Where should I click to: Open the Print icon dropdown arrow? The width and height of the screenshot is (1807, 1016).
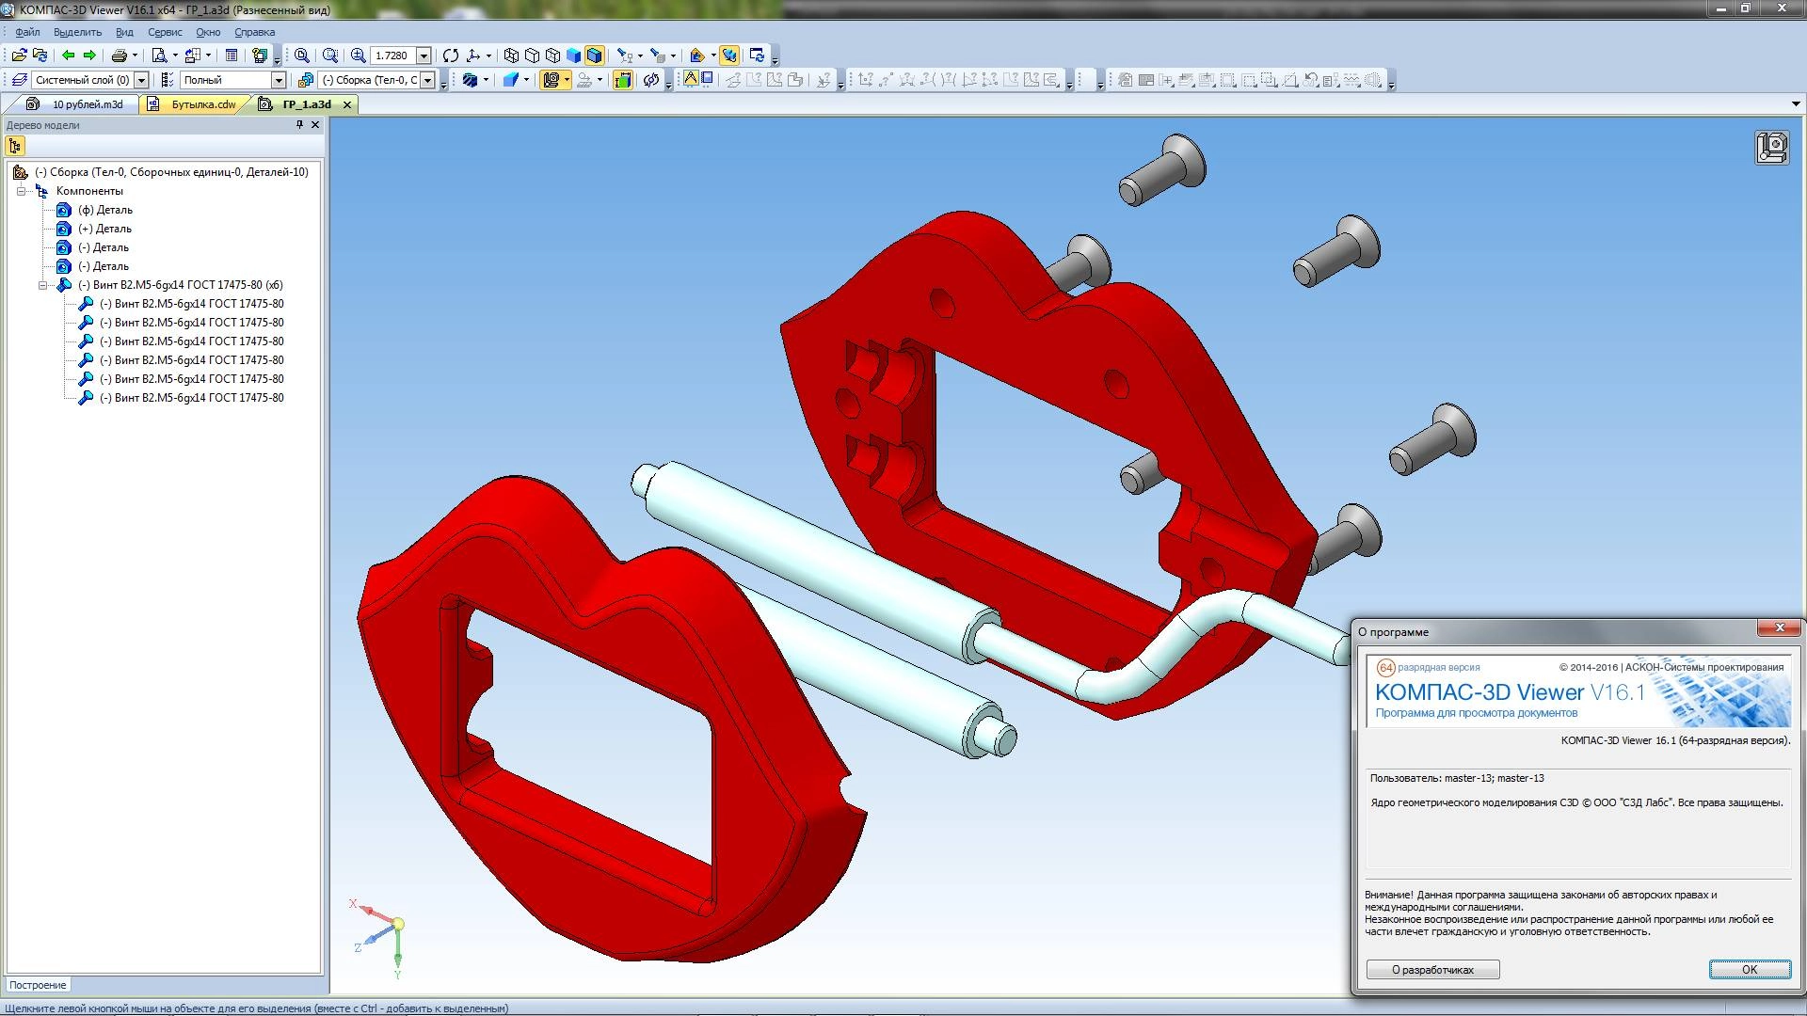pos(135,56)
